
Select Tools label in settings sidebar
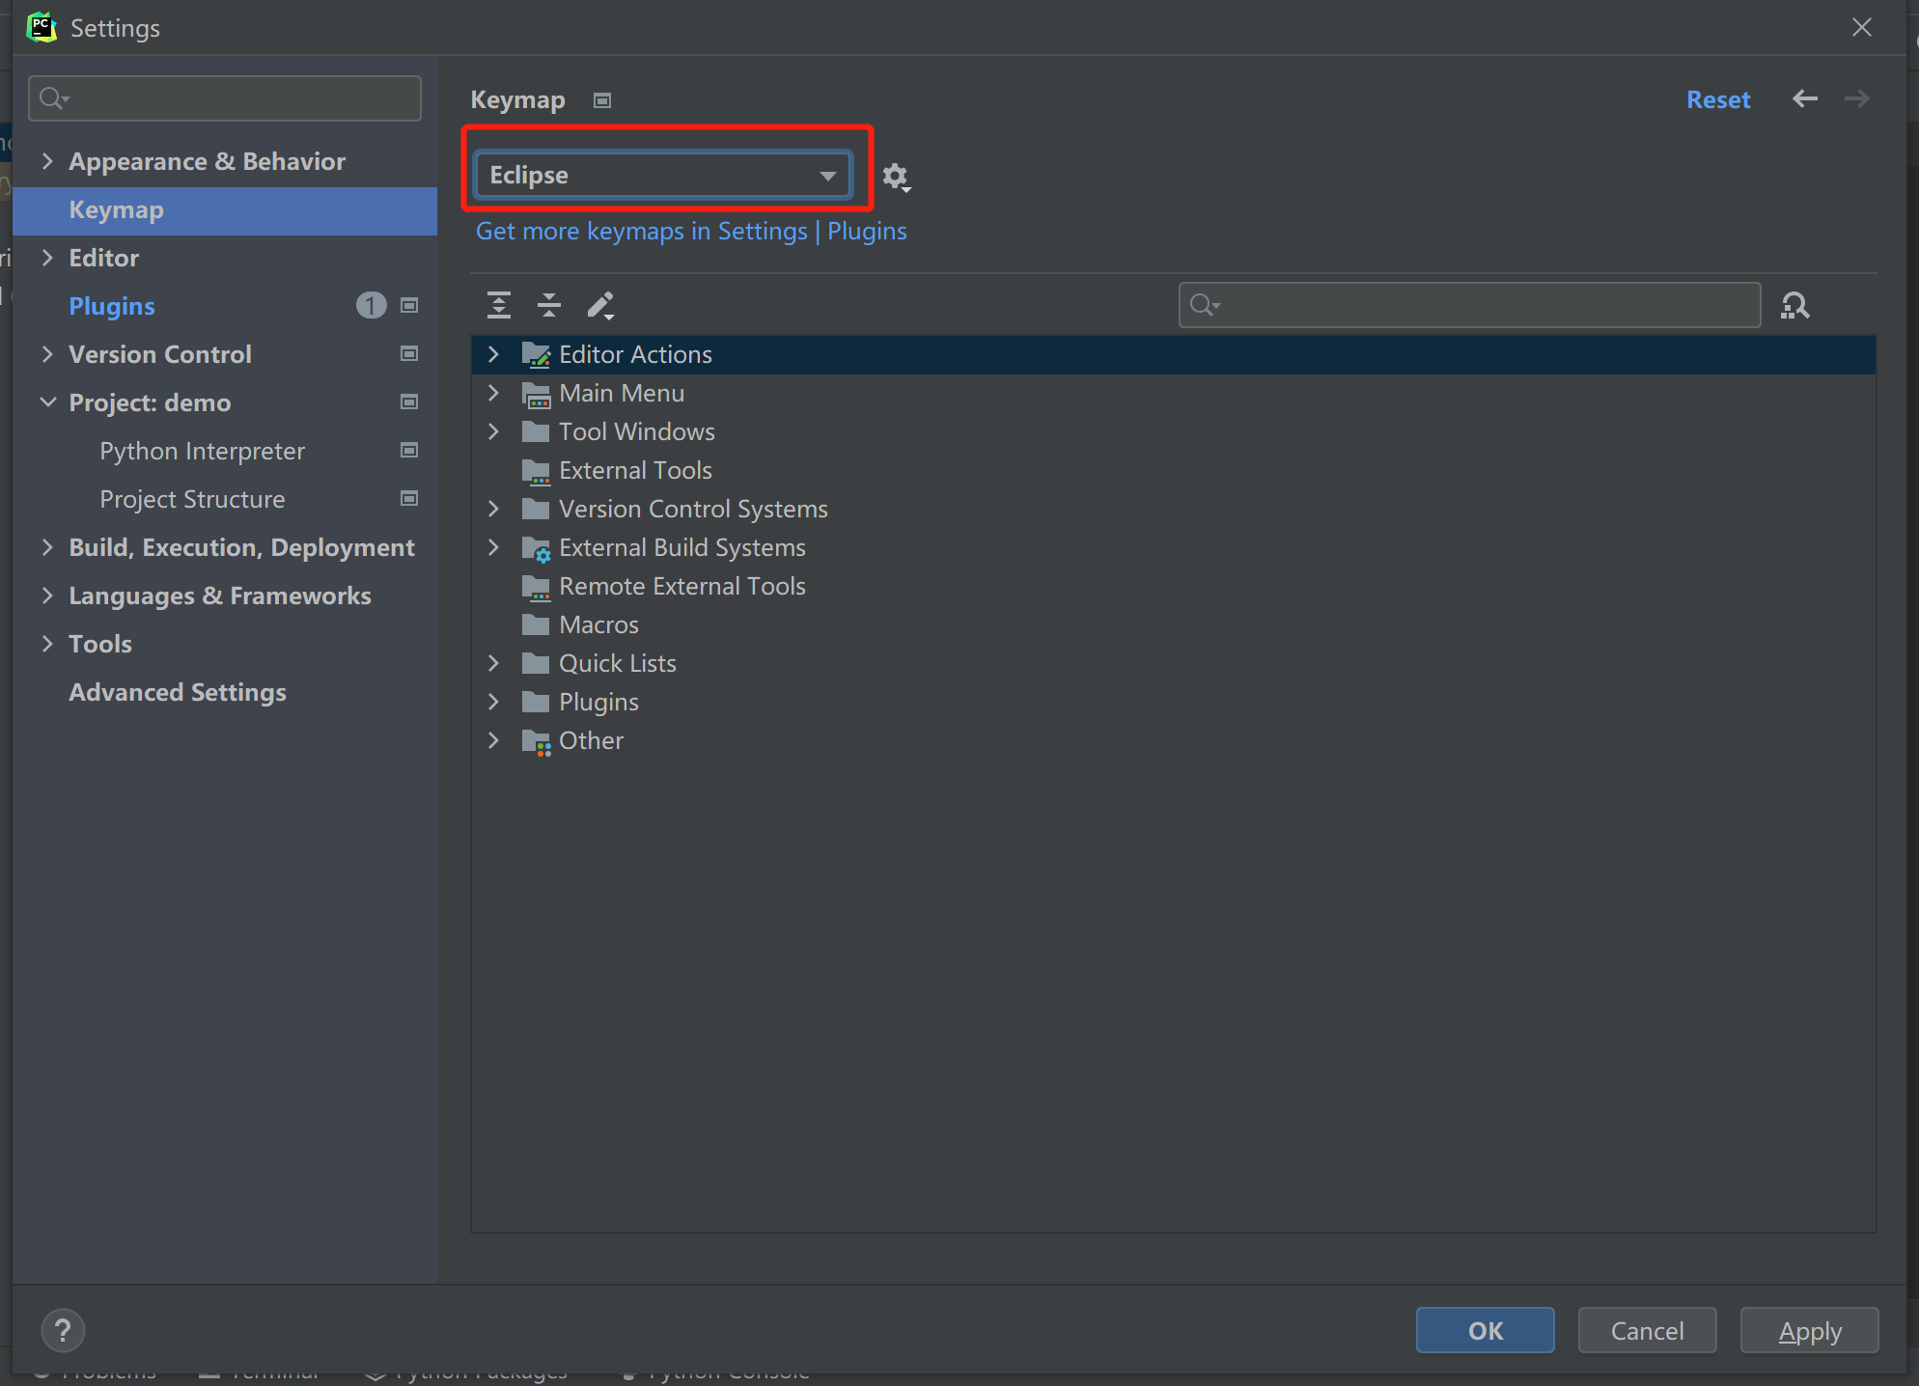point(100,644)
